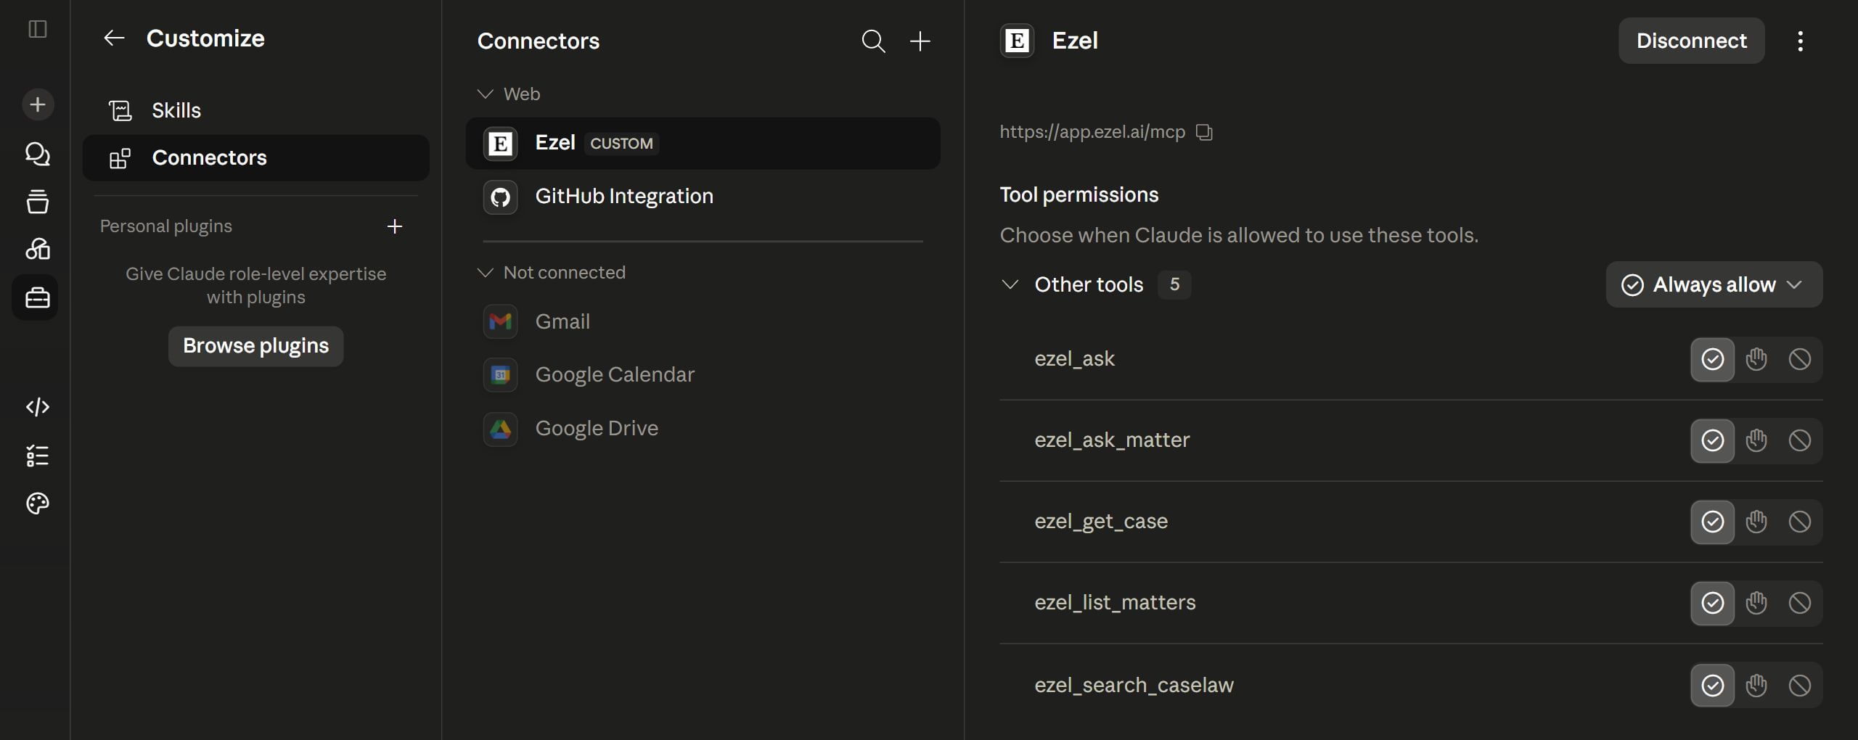Viewport: 1858px width, 740px height.
Task: Select the Google Drive entry
Action: (703, 429)
